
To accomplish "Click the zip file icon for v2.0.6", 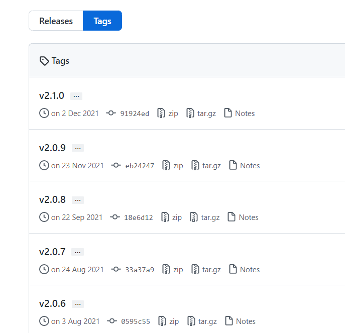I will (x=162, y=321).
